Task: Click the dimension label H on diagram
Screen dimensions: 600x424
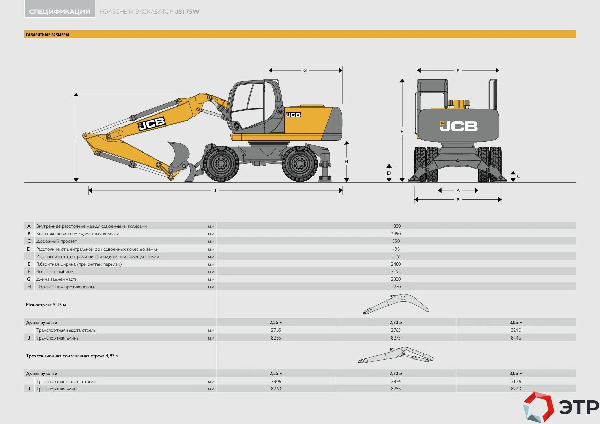Action: [346, 162]
